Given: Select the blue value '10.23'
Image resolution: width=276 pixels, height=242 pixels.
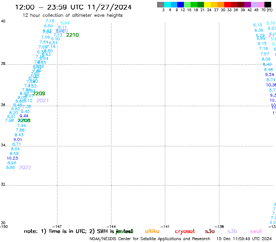Looking at the screenshot, I should pyautogui.click(x=12, y=158).
